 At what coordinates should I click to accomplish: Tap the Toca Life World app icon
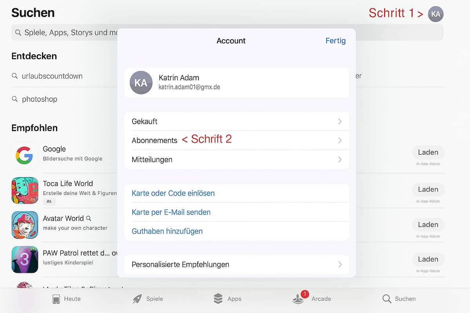(x=25, y=191)
